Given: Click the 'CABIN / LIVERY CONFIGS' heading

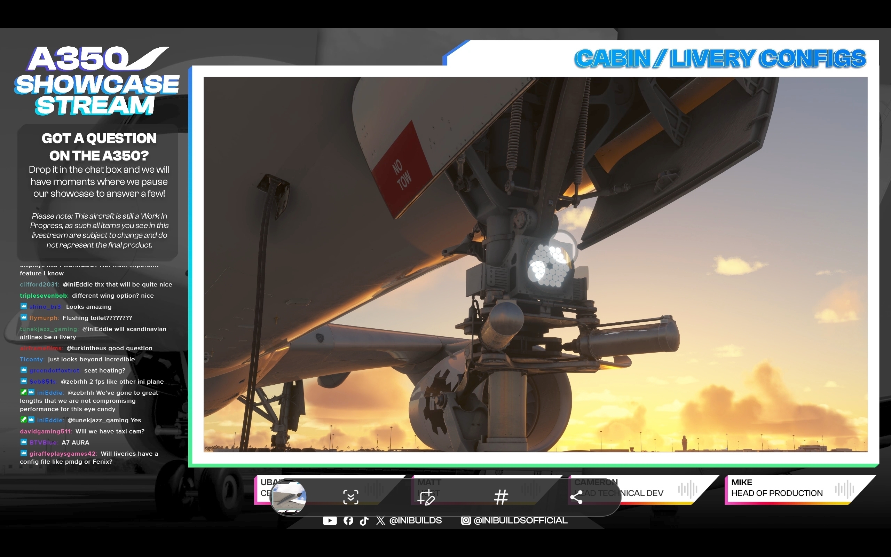Looking at the screenshot, I should coord(720,58).
